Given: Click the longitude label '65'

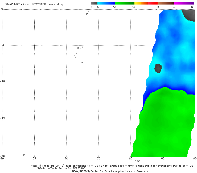Looking at the screenshot, I should [34, 158].
